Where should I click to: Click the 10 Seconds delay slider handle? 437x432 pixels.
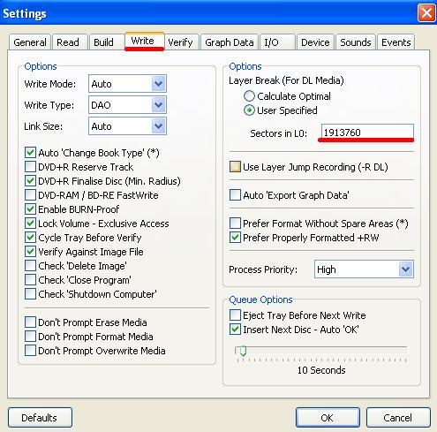pyautogui.click(x=243, y=351)
